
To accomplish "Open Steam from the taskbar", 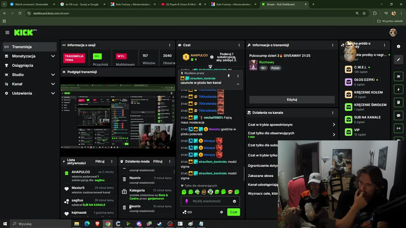I will click(x=160, y=224).
